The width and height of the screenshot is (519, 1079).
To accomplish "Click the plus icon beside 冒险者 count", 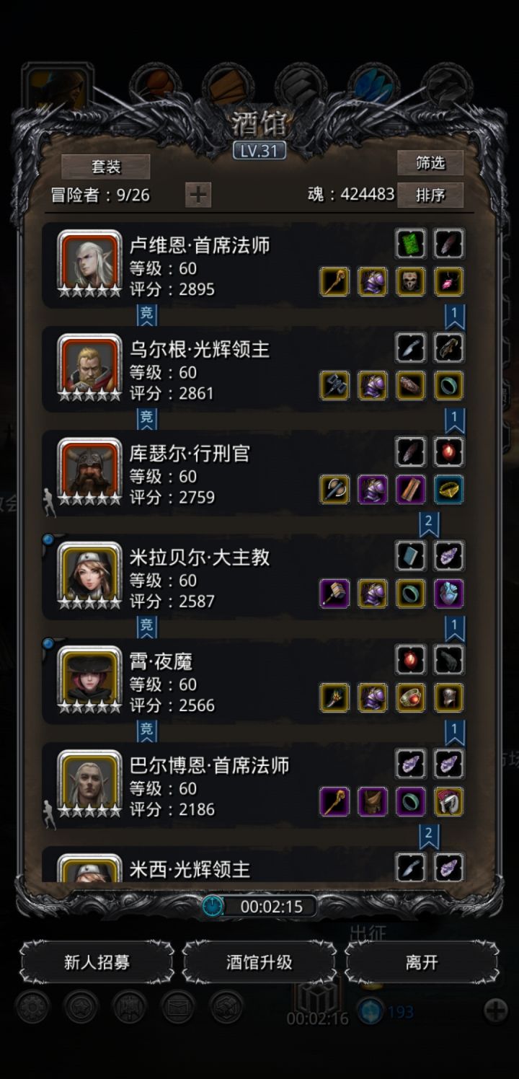I will click(198, 195).
